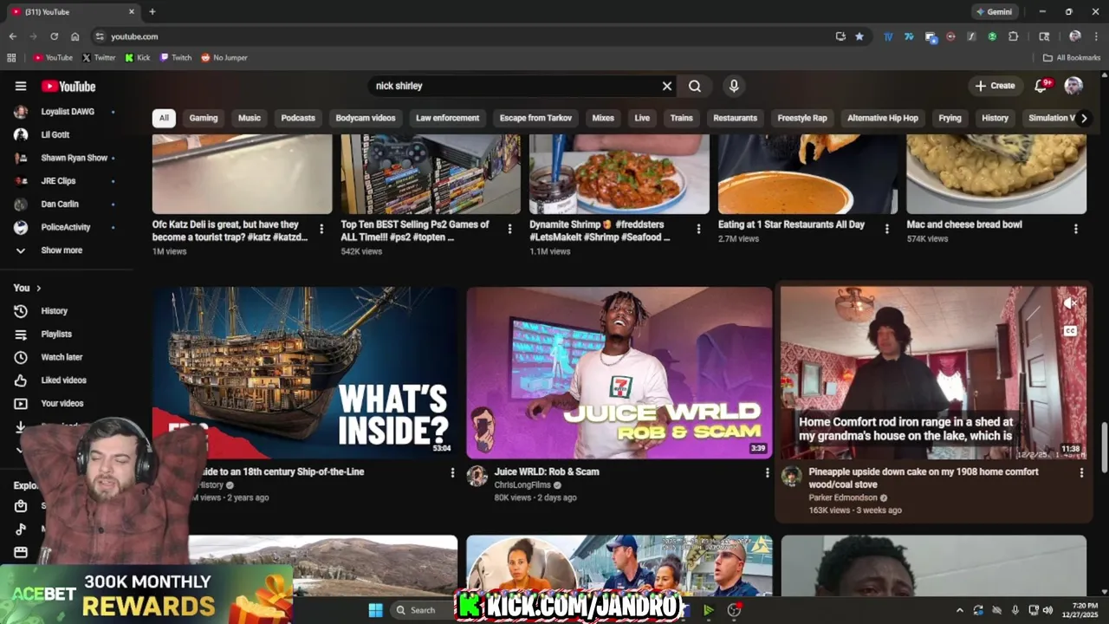Unmute the Parker Edmondson preview video

click(x=1070, y=303)
